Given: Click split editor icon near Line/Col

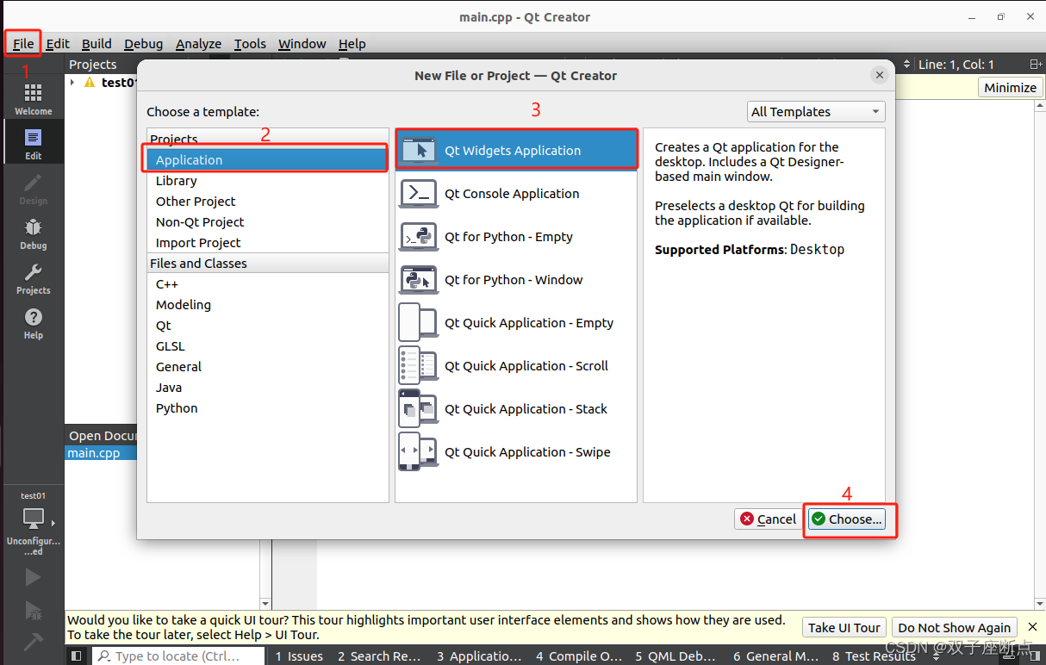Looking at the screenshot, I should [1036, 65].
